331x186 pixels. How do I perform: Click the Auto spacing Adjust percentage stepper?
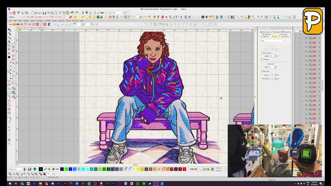coord(275,56)
